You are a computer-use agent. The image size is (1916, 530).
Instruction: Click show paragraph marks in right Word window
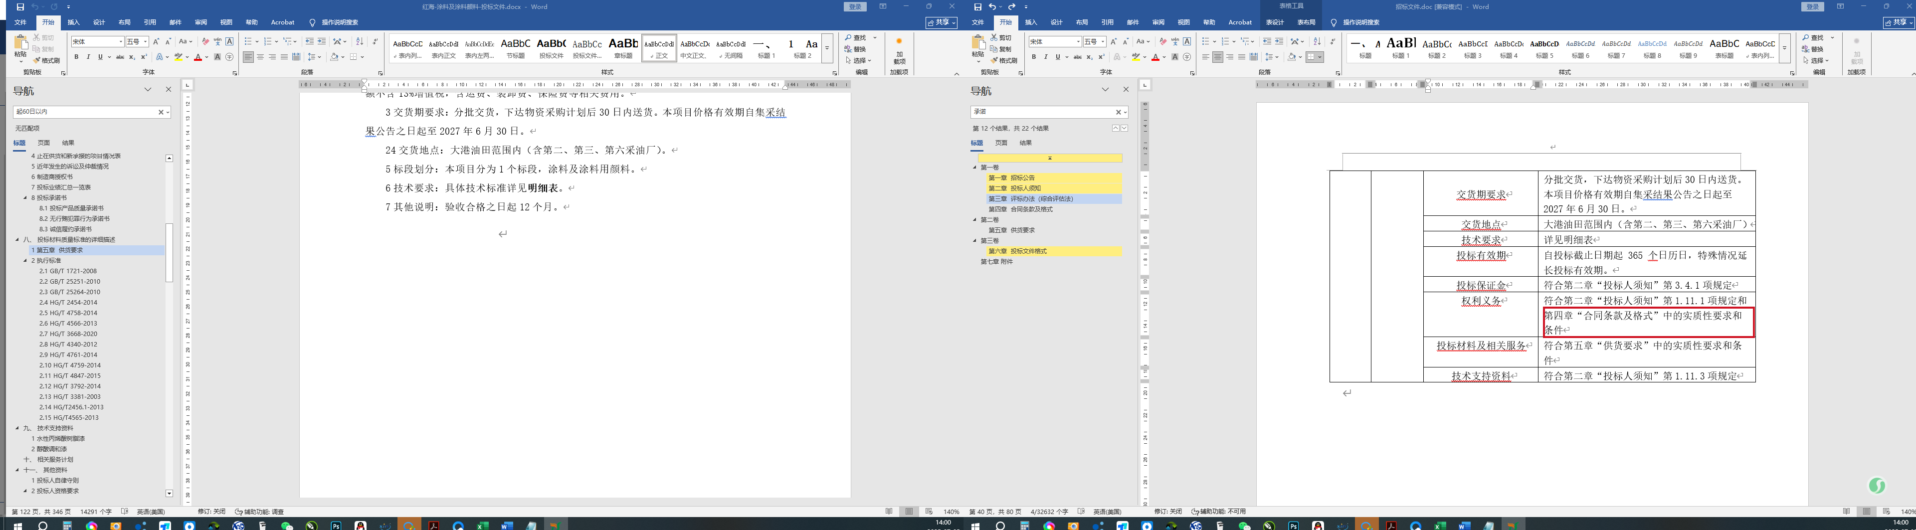pos(1332,41)
